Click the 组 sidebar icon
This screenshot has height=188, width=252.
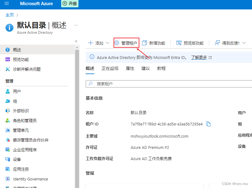[x=8, y=101]
